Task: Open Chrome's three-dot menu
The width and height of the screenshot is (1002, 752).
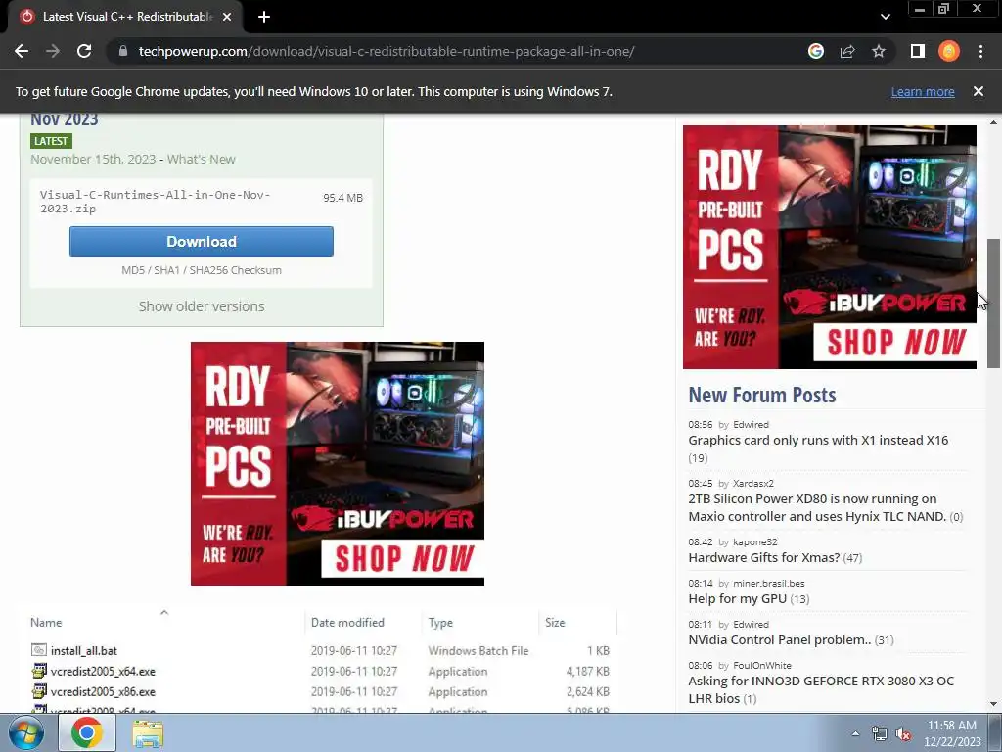Action: [980, 51]
